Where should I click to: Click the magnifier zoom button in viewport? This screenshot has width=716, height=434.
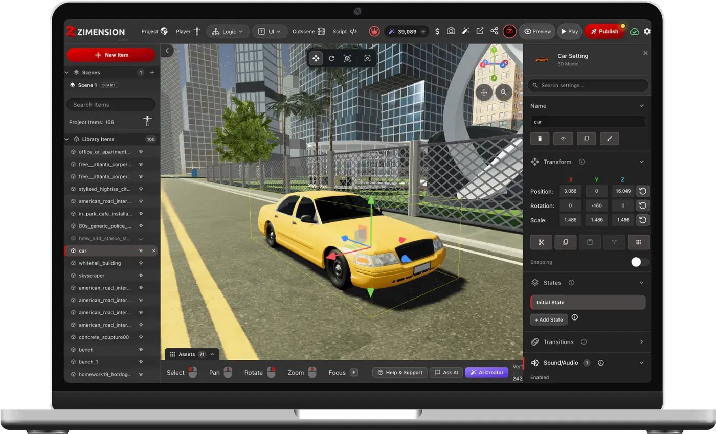504,93
